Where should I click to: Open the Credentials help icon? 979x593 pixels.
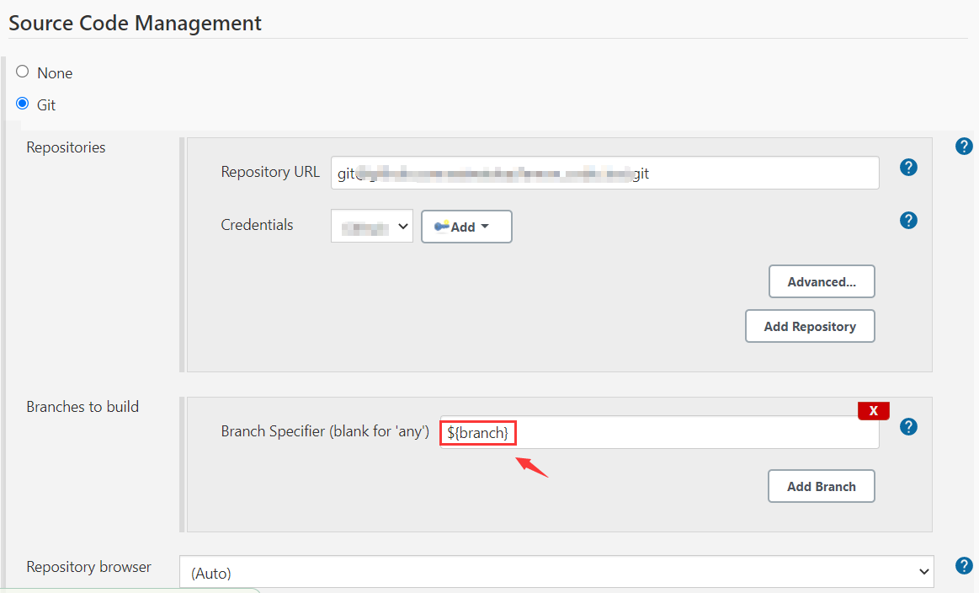[908, 221]
